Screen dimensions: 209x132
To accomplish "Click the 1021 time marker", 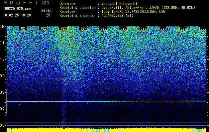I will pos(23,28).
